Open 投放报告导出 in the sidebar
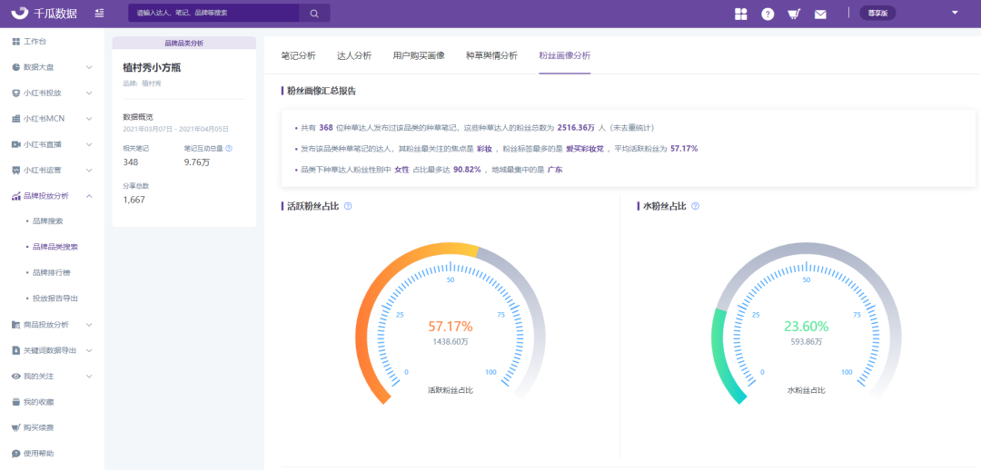 point(55,299)
